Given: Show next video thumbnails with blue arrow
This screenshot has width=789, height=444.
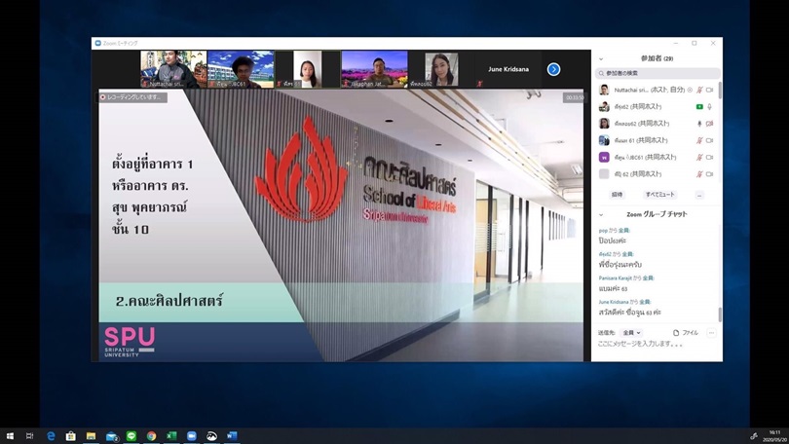Looking at the screenshot, I should [553, 69].
